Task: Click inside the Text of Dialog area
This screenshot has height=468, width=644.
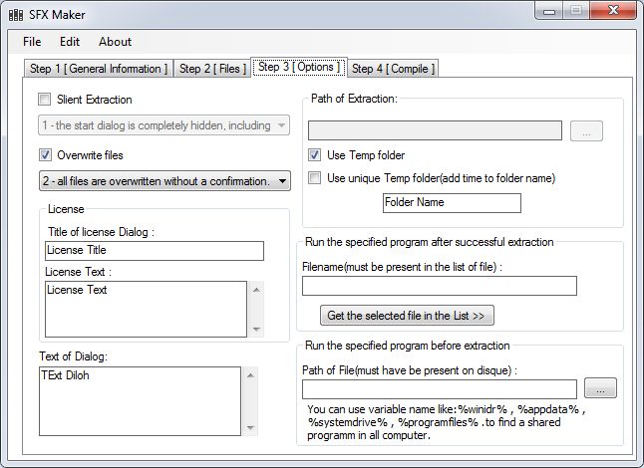Action: pos(140,401)
